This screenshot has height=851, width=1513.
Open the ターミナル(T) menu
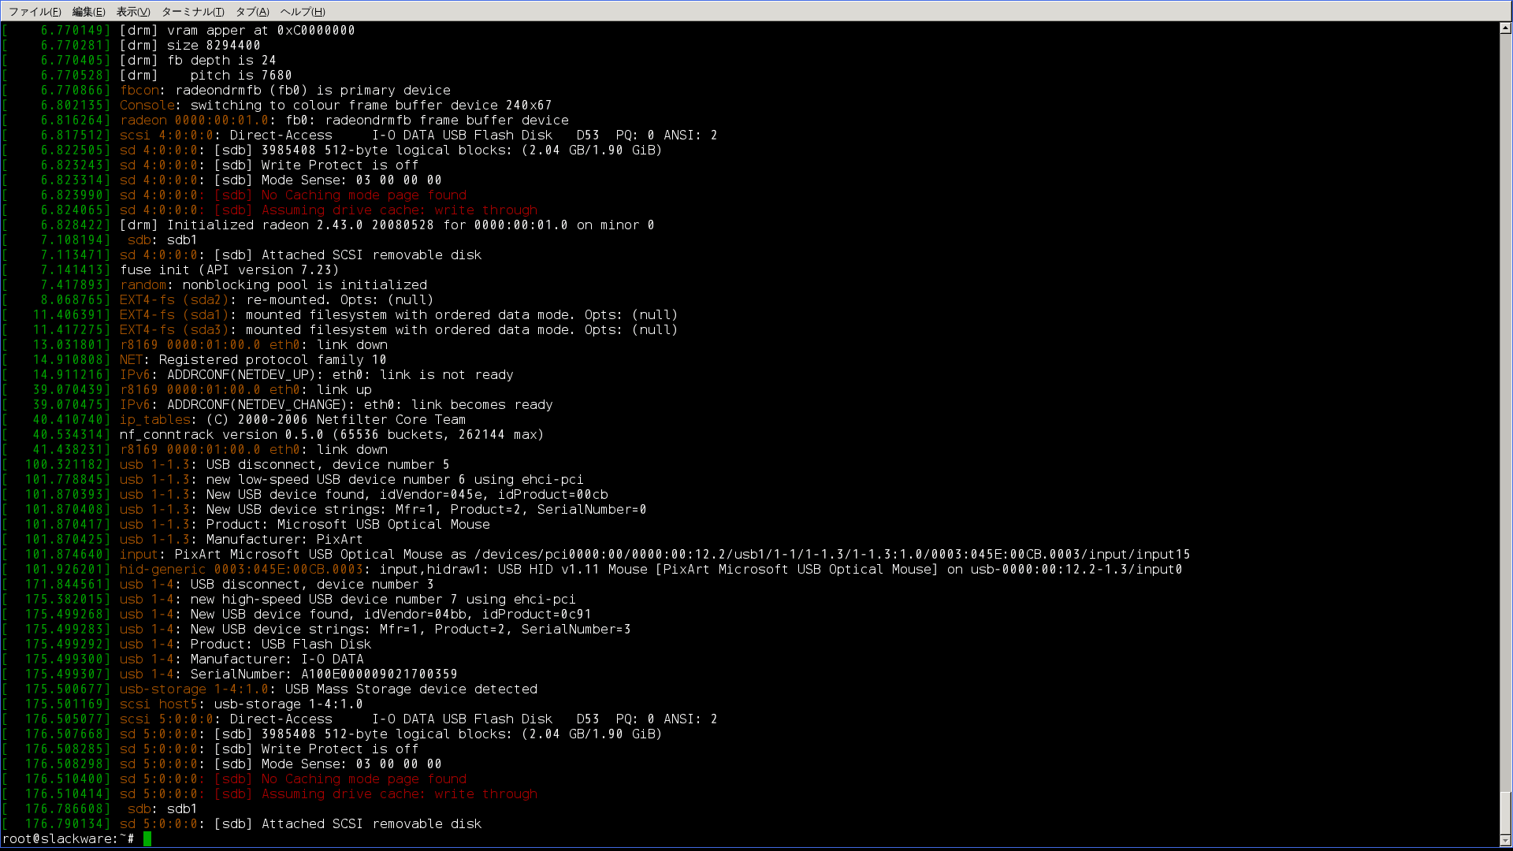[x=192, y=11]
